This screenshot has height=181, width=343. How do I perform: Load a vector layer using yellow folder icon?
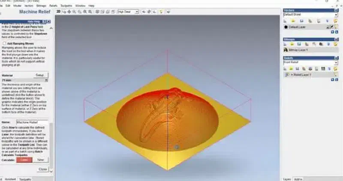(x=293, y=21)
